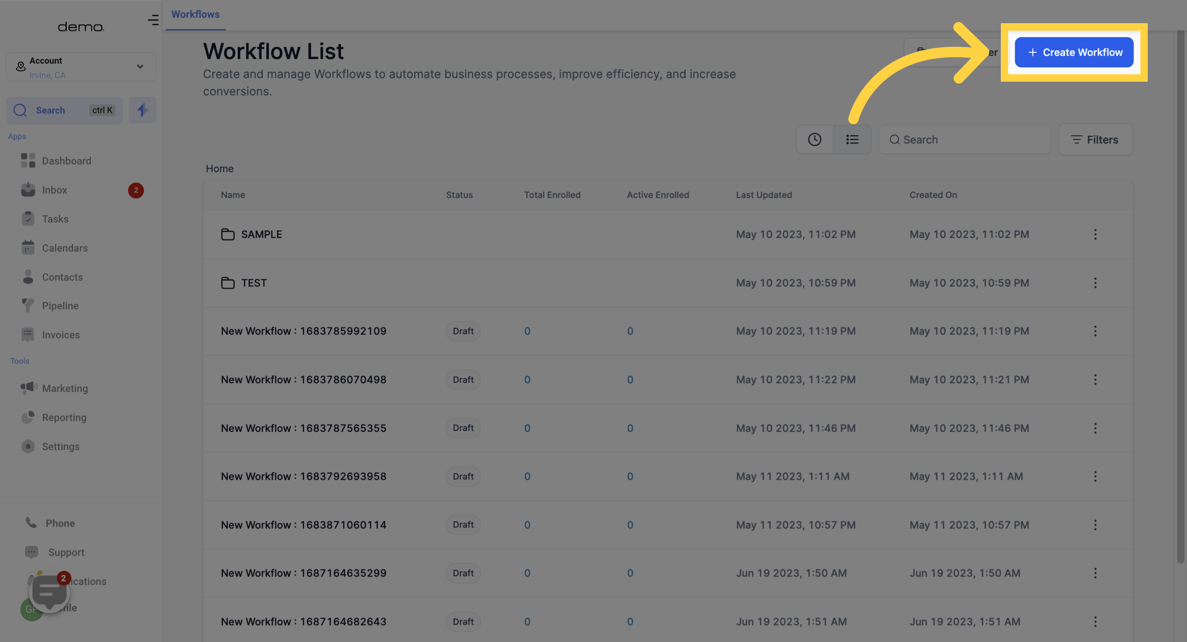Open New Workflow : 1683871060114
The width and height of the screenshot is (1187, 642).
pyautogui.click(x=304, y=524)
